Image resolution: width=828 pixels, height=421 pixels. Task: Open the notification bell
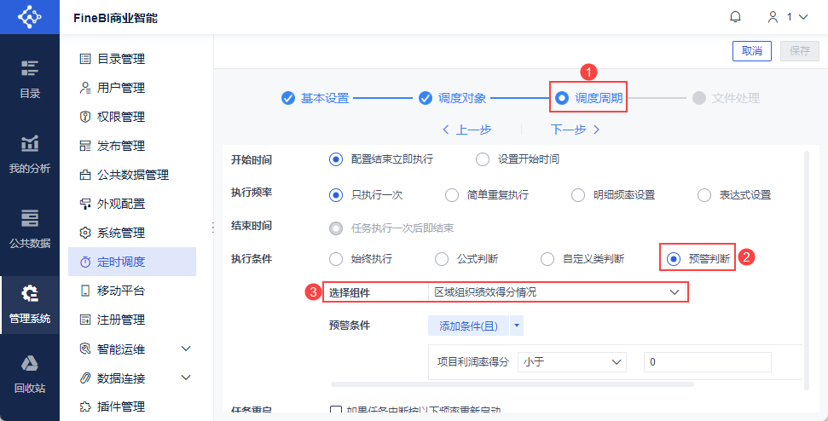(735, 17)
